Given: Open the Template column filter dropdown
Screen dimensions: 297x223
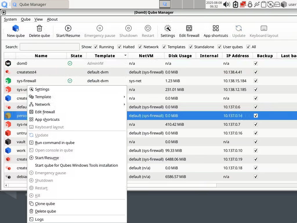Looking at the screenshot, I should point(126,55).
